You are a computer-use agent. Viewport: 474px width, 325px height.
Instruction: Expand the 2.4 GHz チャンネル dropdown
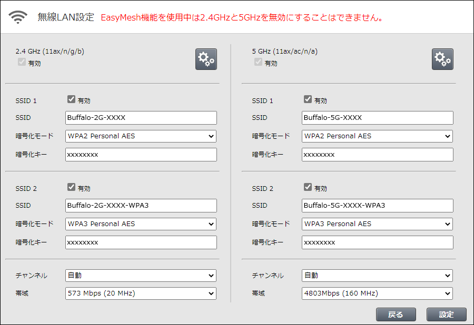click(141, 276)
